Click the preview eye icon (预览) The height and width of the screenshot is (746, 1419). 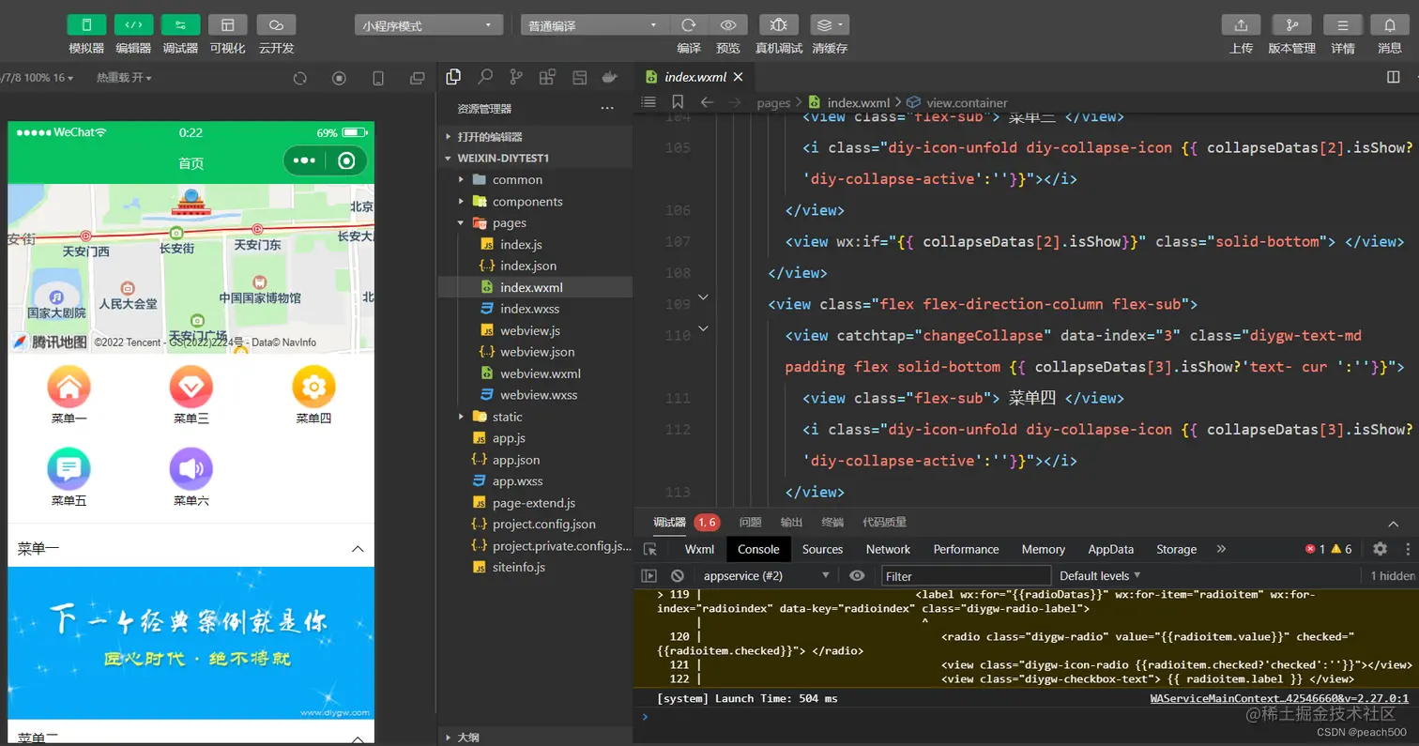click(727, 25)
